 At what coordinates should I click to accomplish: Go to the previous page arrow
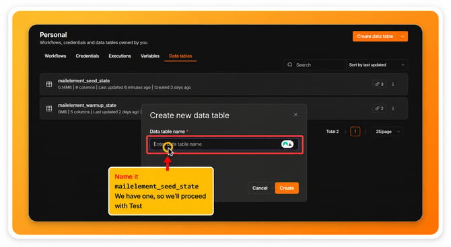(x=345, y=132)
